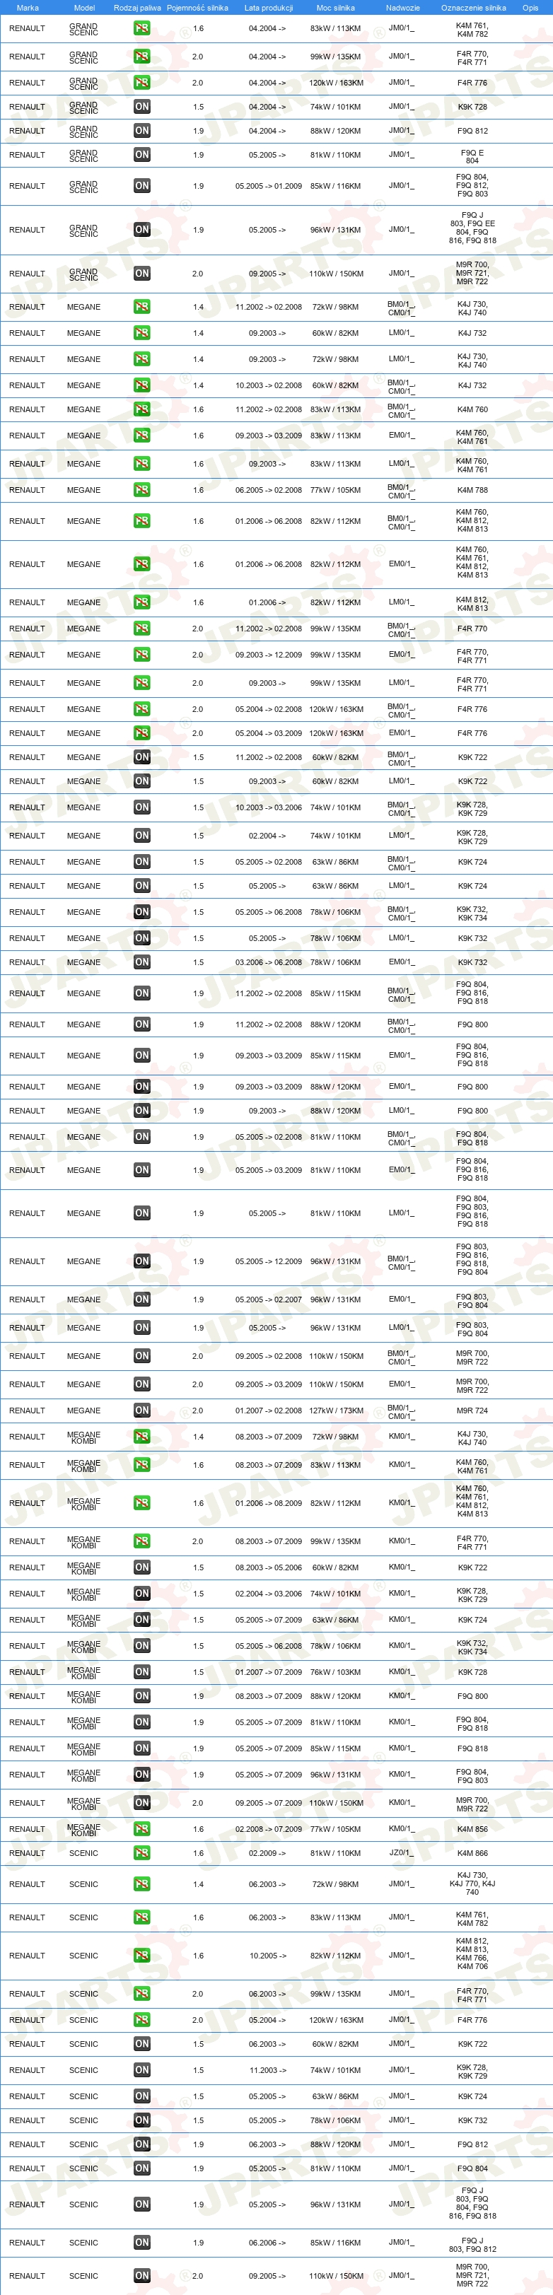Select the 08.2003 -> 05.2006 production years cell
553x2295 pixels.
(x=268, y=1567)
